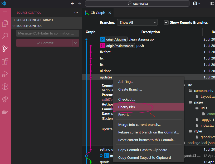Choose Rebase current branch on this Commit...
Screen dimensions: 215x164
[x=149, y=132]
